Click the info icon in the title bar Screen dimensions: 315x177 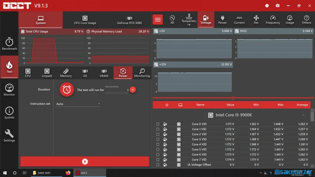(x=267, y=6)
